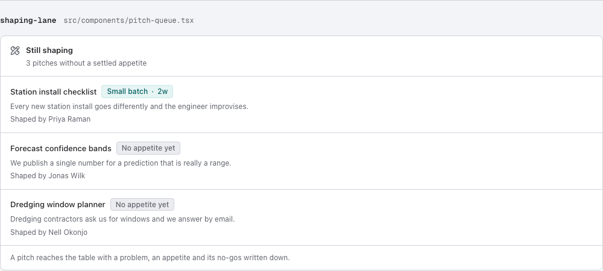Image resolution: width=603 pixels, height=271 pixels.
Task: Click the Forecast confidence bands title
Action: [x=61, y=148]
